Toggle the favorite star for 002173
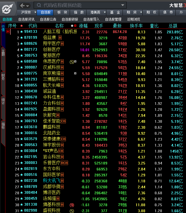186x213 pixels. (x=21, y=50)
